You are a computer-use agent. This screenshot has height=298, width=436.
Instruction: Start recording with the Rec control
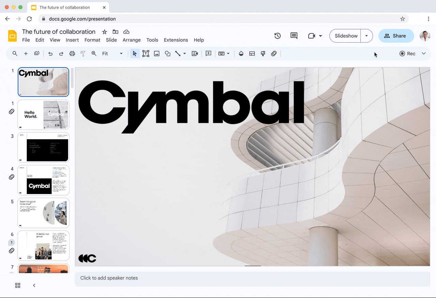click(408, 54)
